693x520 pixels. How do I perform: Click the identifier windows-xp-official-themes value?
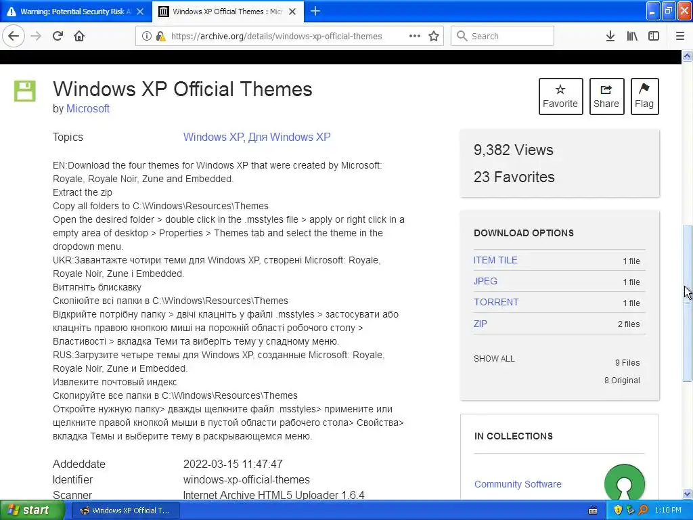pyautogui.click(x=246, y=479)
